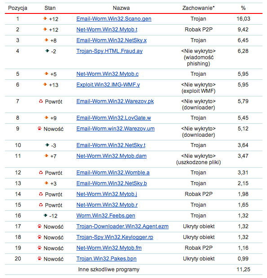The height and width of the screenshot is (278, 267).
Task: Click the % column header
Action: coord(243,8)
